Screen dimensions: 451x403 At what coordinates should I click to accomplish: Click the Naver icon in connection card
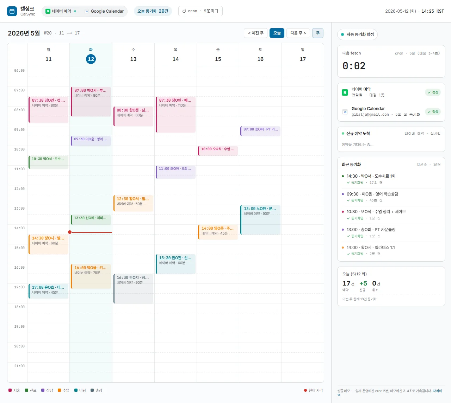click(345, 92)
